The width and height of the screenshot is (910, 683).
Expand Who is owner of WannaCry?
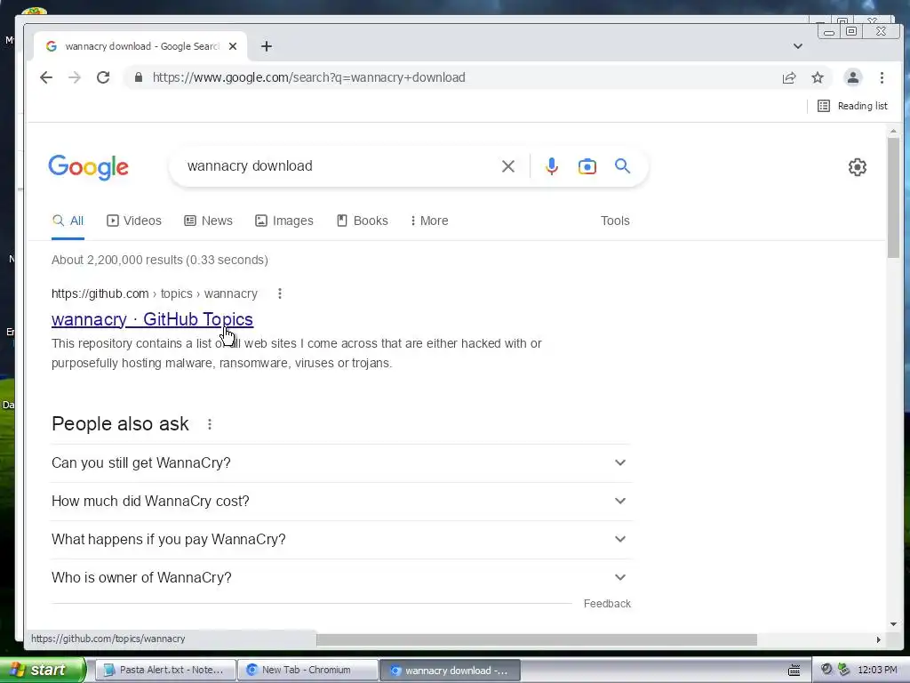[340, 578]
